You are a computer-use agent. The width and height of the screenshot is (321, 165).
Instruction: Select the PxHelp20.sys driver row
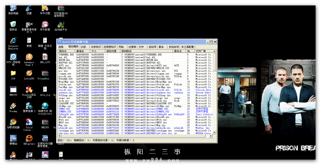(x=135, y=114)
